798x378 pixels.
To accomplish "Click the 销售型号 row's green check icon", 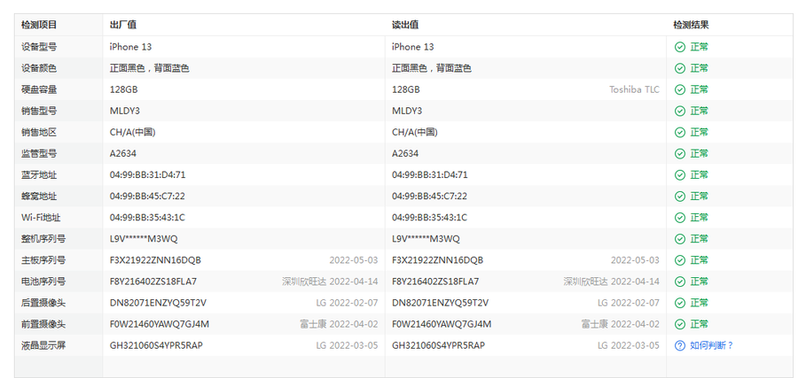I will pos(680,111).
